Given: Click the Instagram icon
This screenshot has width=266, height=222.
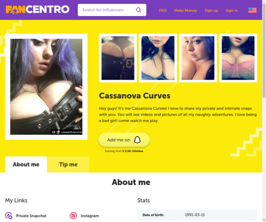Looking at the screenshot, I should [x=73, y=215].
